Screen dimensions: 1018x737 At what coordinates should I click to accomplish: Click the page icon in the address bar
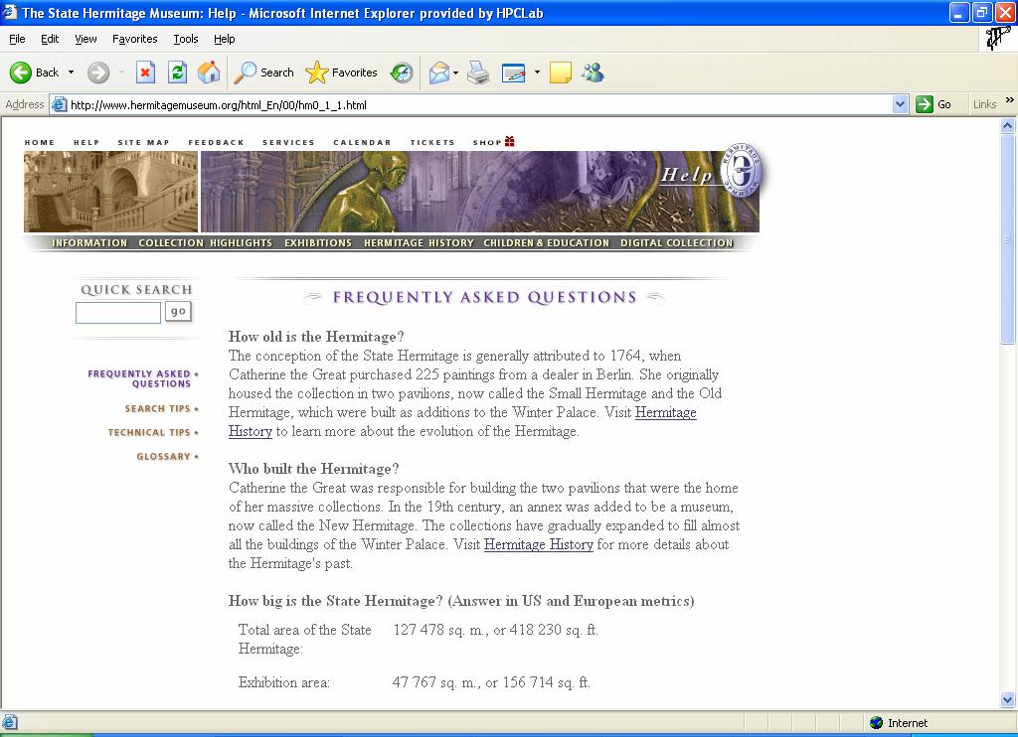point(59,104)
